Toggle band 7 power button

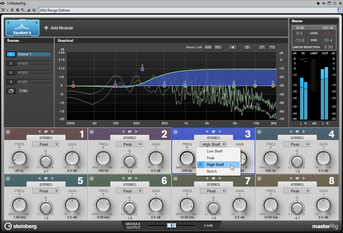[x=175, y=179]
